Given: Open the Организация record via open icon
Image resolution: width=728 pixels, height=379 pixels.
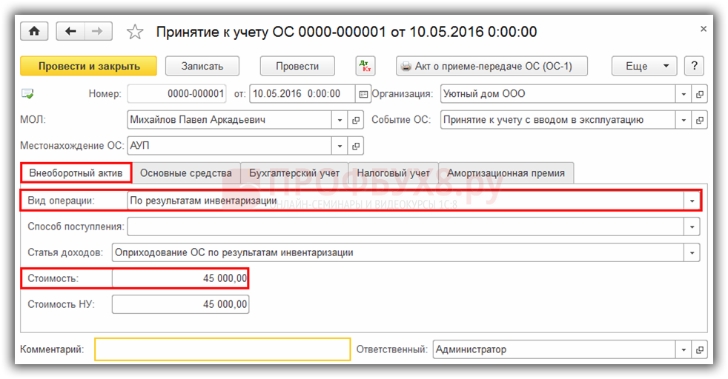Looking at the screenshot, I should 699,94.
